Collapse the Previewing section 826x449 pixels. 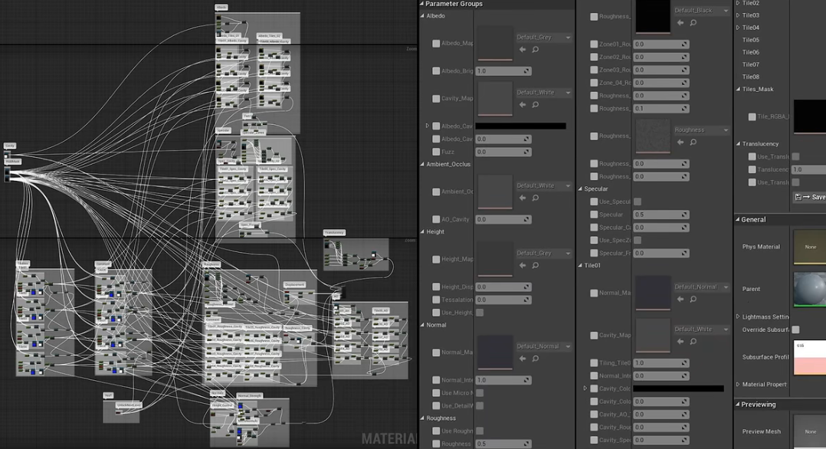(x=737, y=405)
